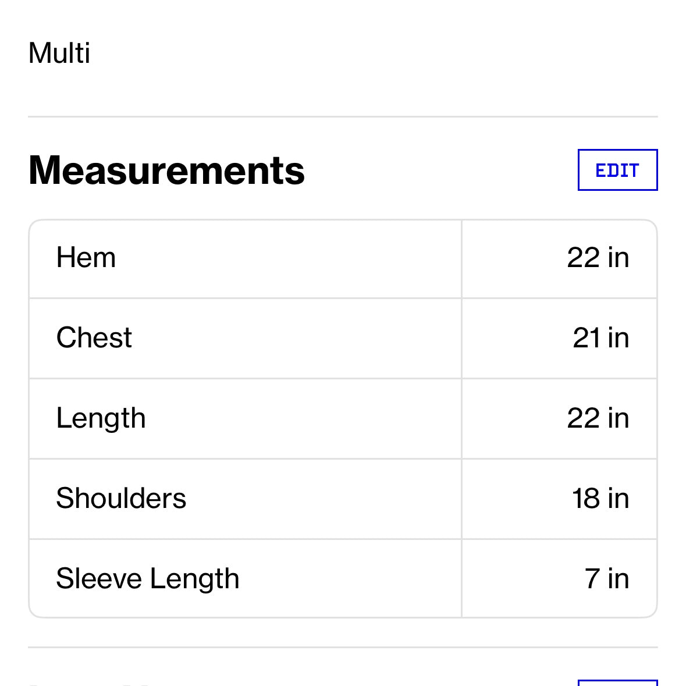Click the number 22 in Hem row

pyautogui.click(x=583, y=258)
